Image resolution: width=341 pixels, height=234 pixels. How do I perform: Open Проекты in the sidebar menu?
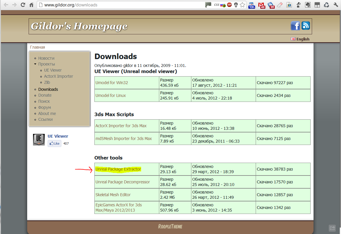tap(46, 64)
